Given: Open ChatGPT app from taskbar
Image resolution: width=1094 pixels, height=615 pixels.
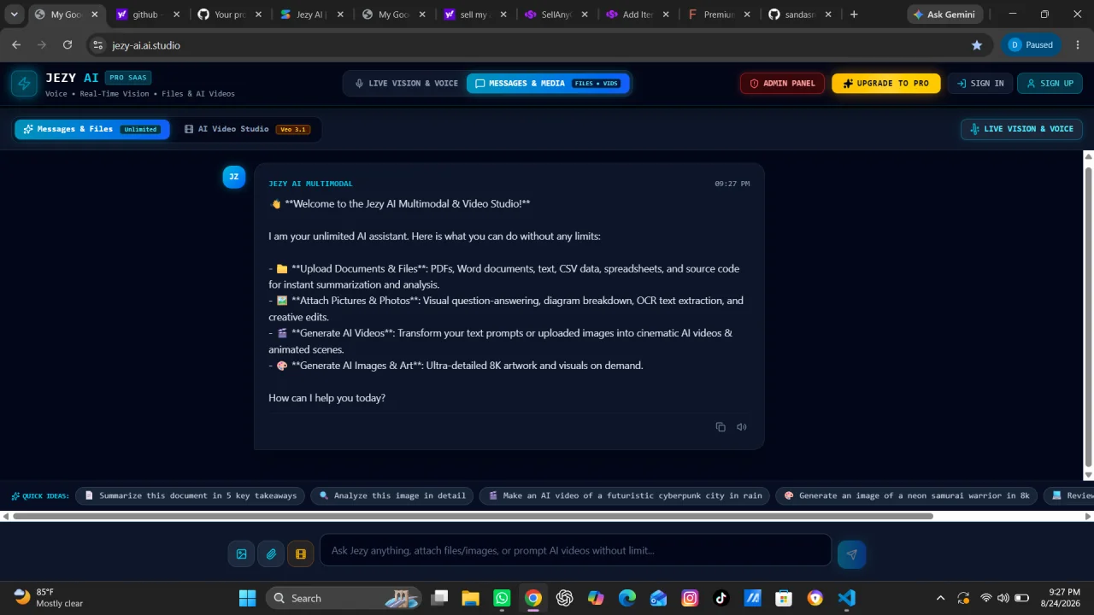Looking at the screenshot, I should tap(564, 598).
